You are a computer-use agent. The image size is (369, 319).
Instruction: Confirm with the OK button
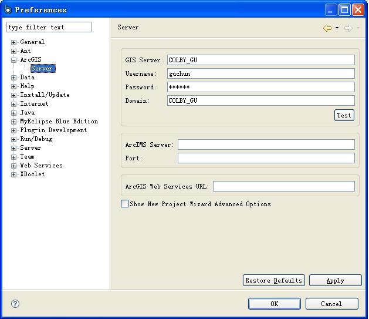tap(275, 304)
